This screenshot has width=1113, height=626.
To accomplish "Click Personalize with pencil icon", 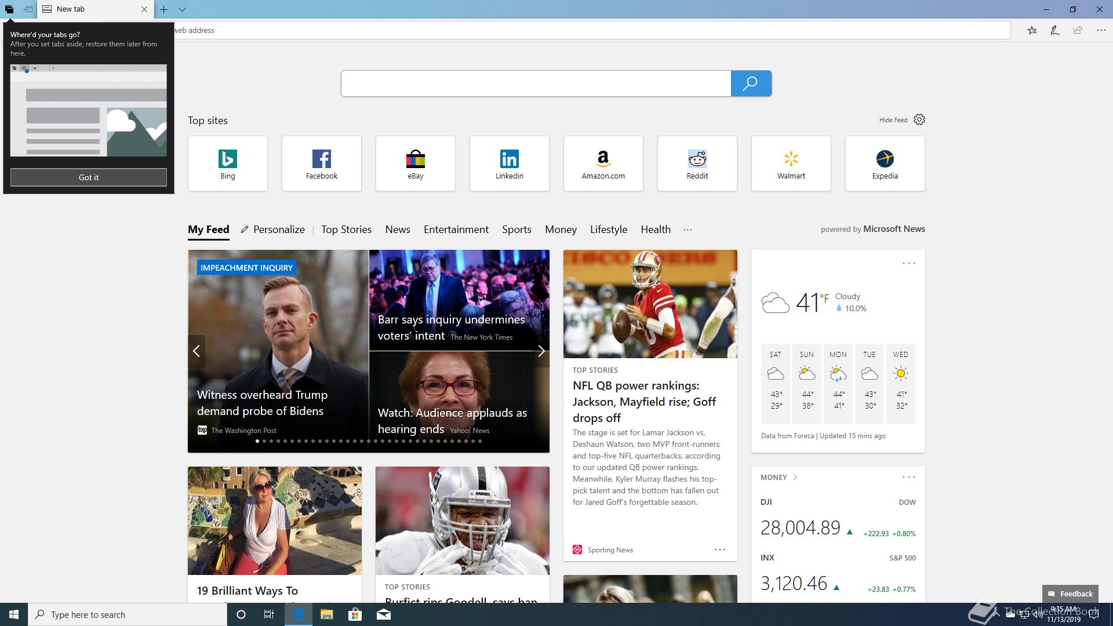I will click(272, 230).
